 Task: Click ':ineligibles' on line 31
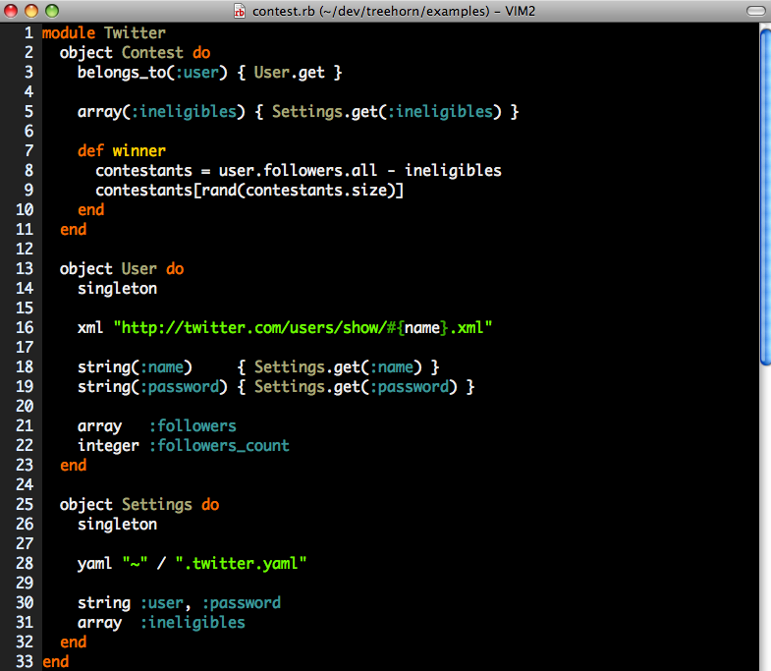(193, 623)
